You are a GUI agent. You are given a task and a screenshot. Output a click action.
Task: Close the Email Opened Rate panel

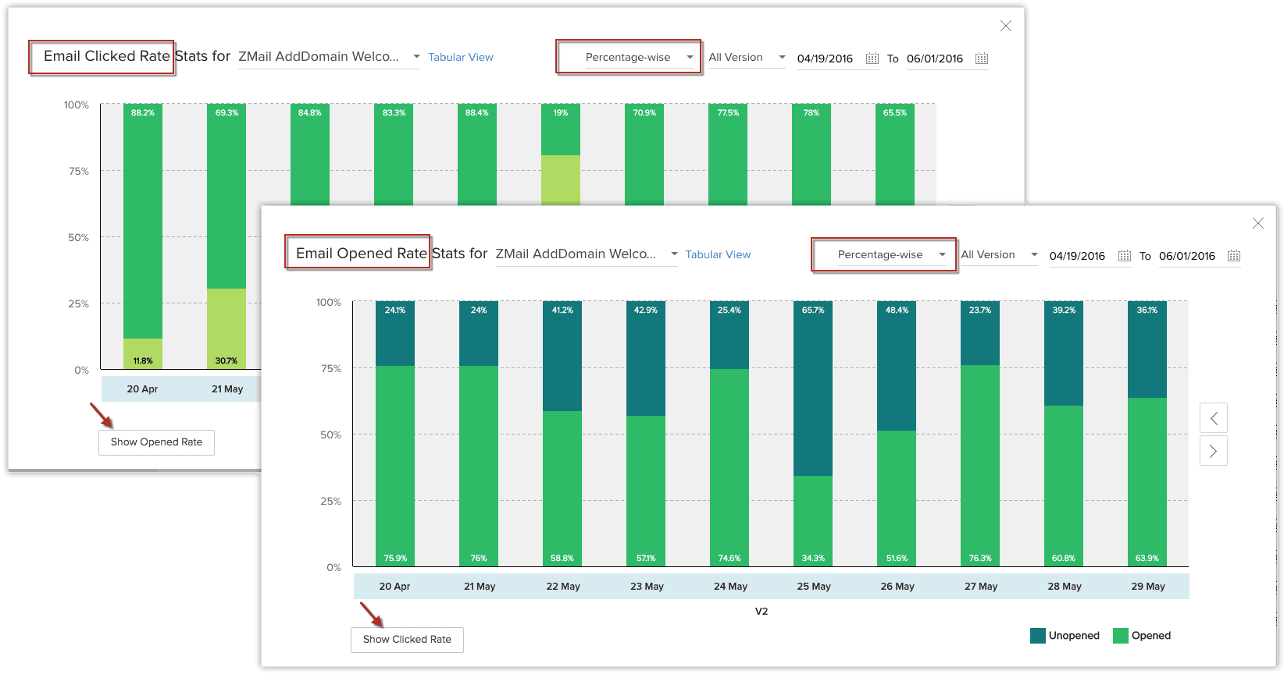point(1258,224)
